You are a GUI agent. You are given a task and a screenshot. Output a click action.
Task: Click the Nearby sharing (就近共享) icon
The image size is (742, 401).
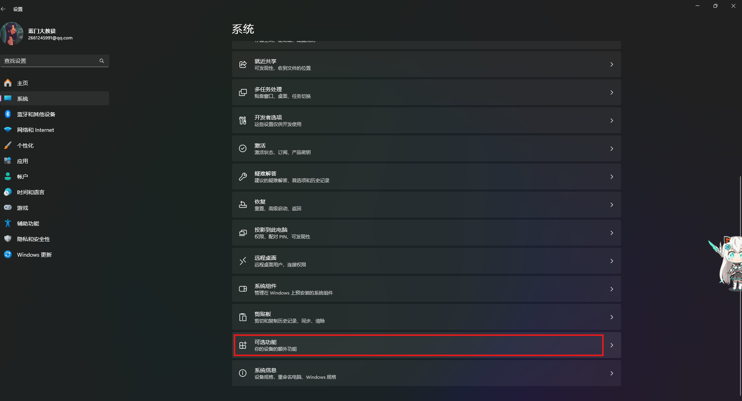point(243,64)
